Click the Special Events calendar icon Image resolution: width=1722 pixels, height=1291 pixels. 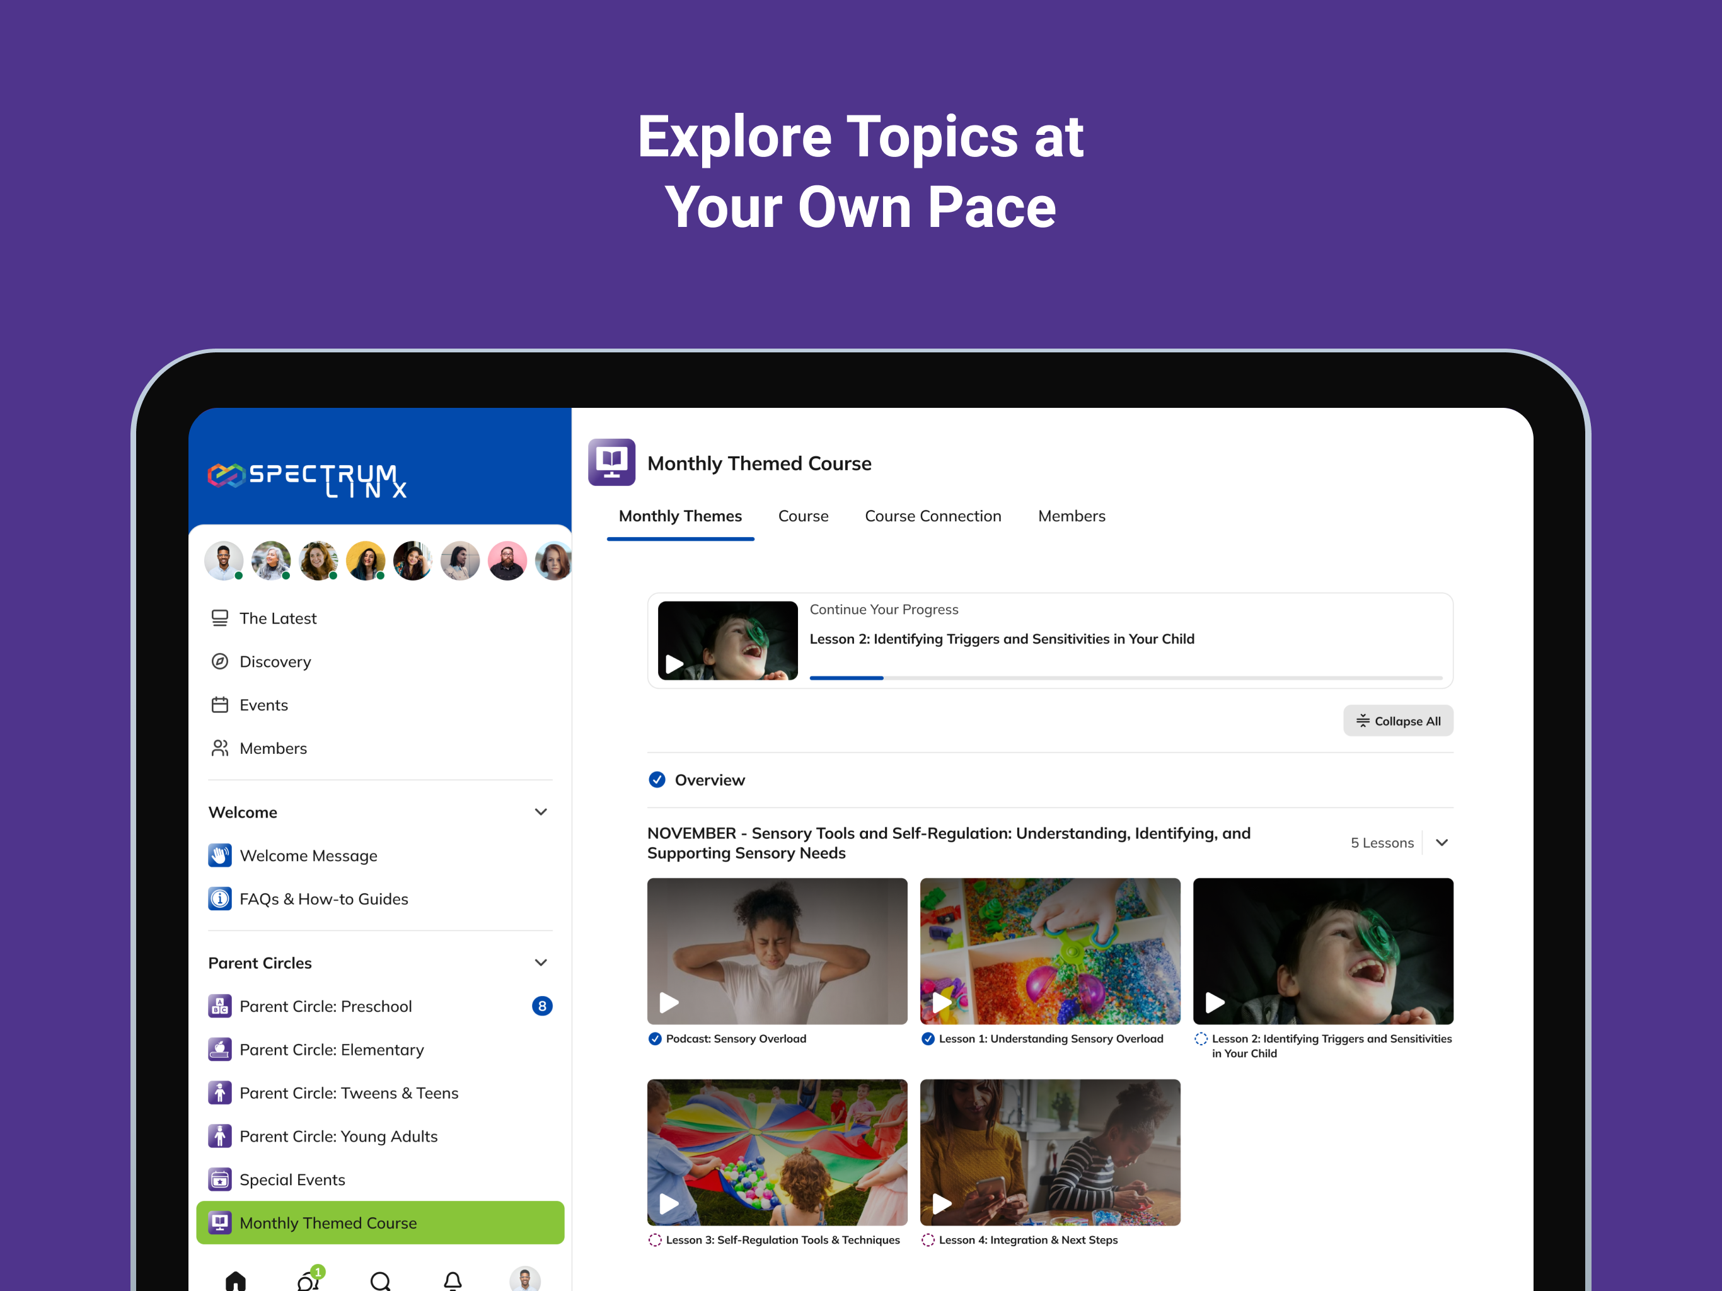(x=219, y=1179)
